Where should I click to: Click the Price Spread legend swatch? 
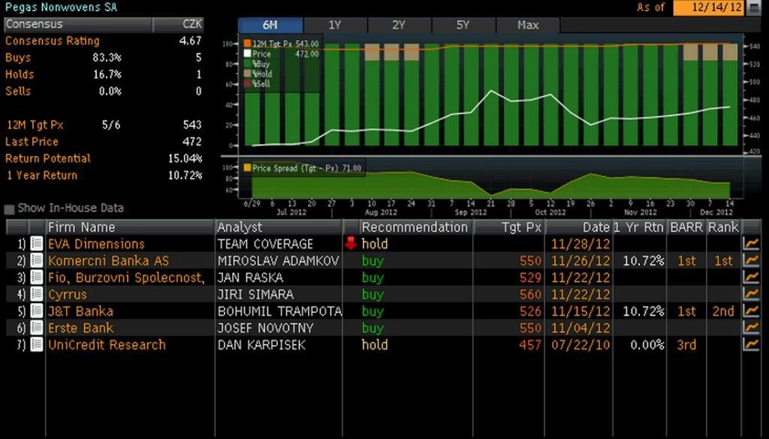click(x=247, y=168)
